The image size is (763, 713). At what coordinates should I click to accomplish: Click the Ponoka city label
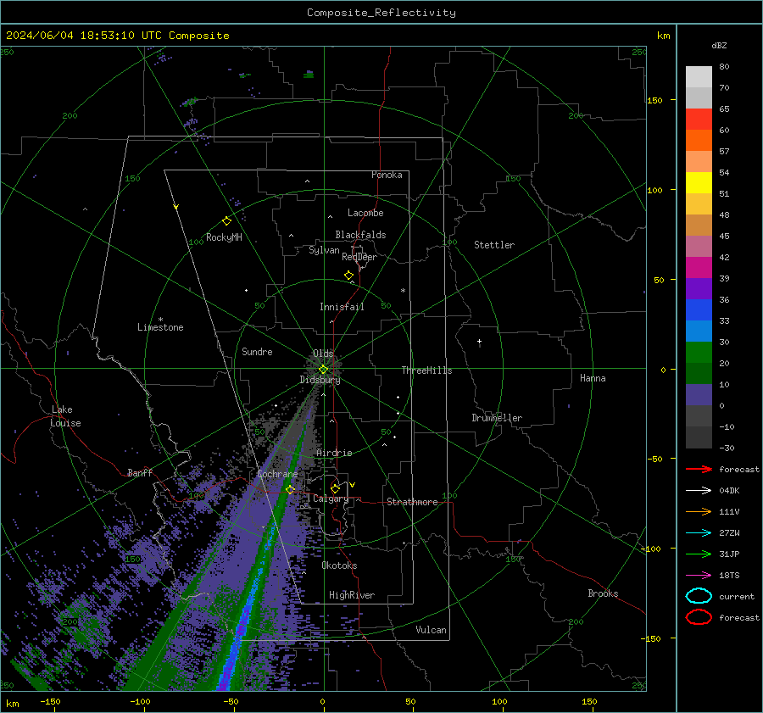pos(387,175)
